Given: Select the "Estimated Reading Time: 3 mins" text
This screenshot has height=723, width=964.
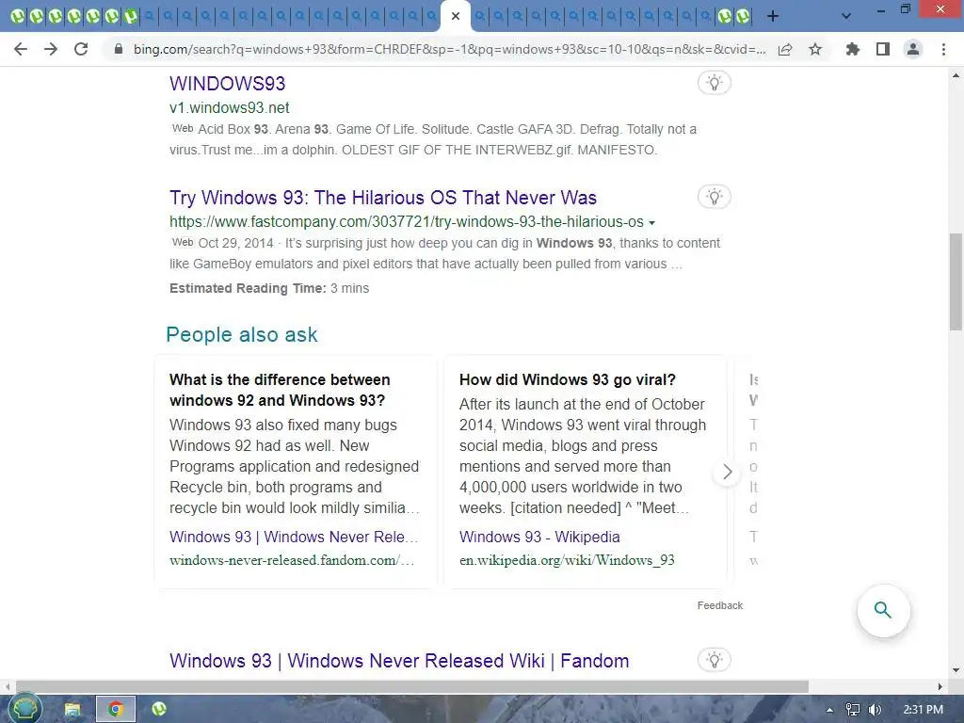Looking at the screenshot, I should click(x=269, y=288).
